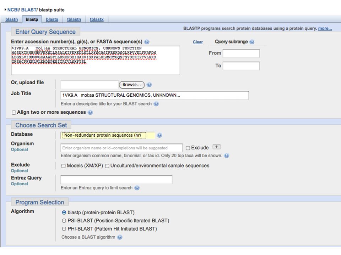Focus the FASTA query sequence text area

coord(96,60)
